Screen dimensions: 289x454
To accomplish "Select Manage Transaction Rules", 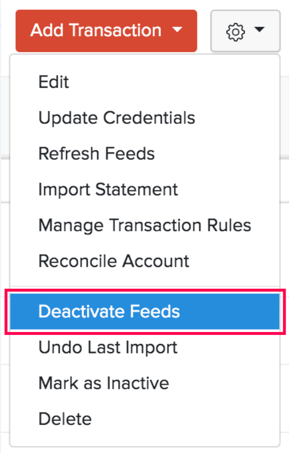I will pos(144,225).
